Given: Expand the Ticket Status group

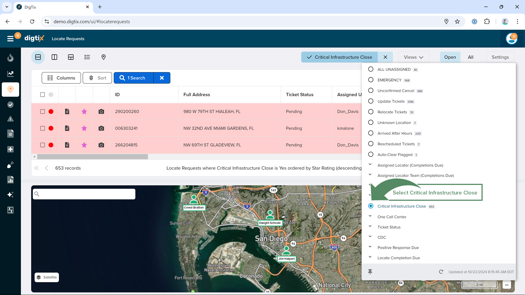Looking at the screenshot, I should coord(370,226).
